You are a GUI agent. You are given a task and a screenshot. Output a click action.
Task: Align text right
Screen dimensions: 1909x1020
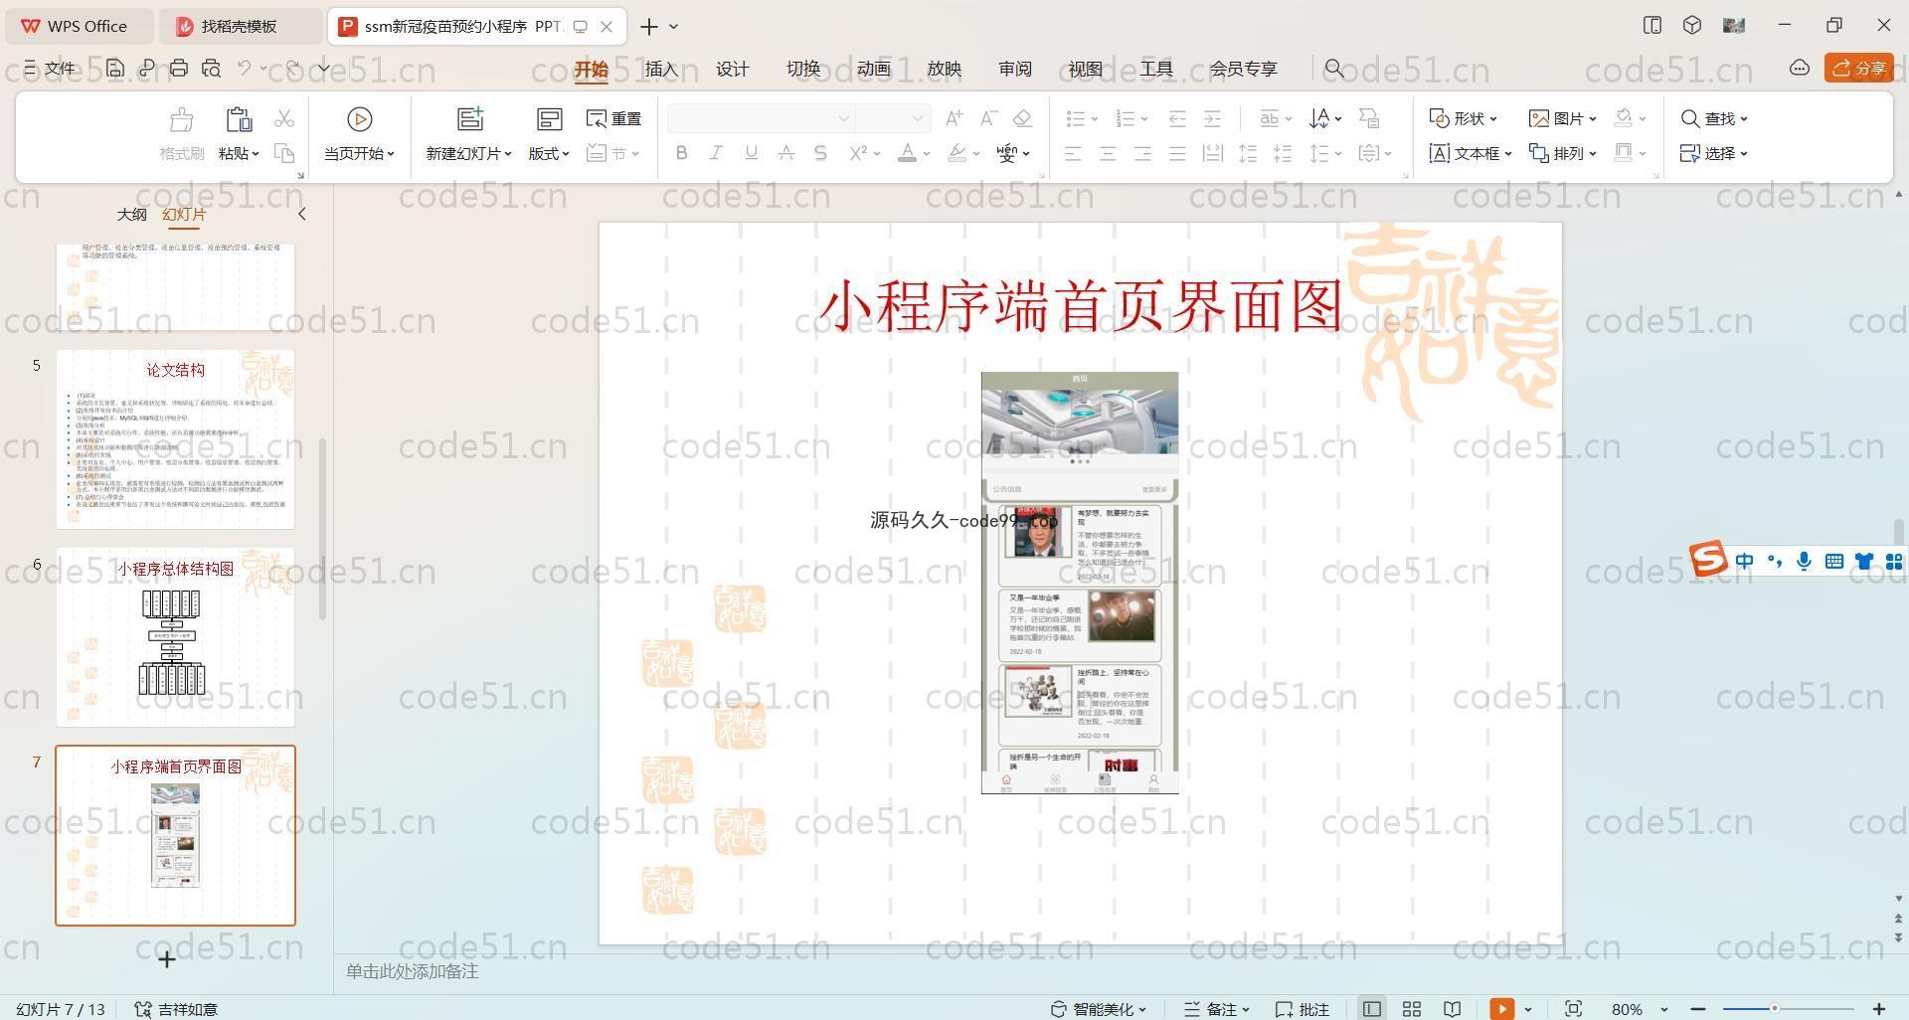[1142, 153]
